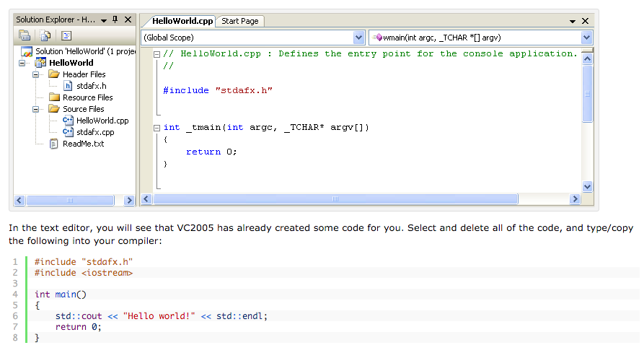
Task: Click the #include "stdafx.h" line in editor
Action: click(218, 90)
